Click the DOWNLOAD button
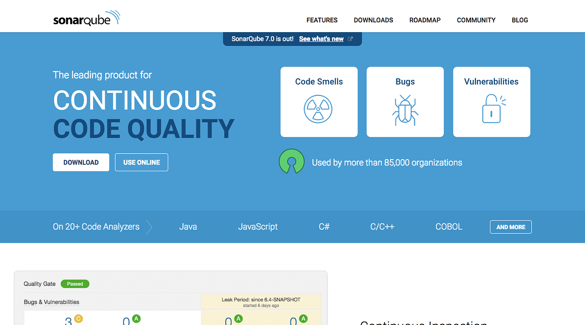 click(81, 162)
